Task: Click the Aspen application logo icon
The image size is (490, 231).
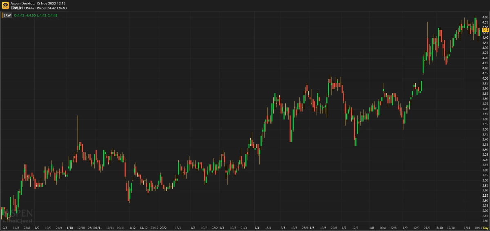Action: 5,5
